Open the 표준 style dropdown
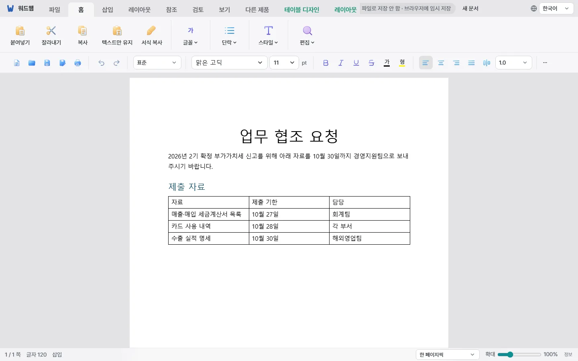 (157, 63)
